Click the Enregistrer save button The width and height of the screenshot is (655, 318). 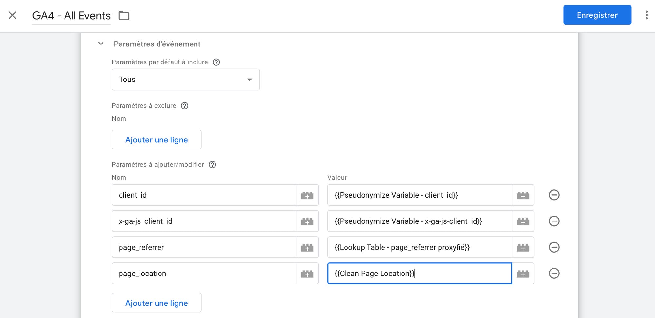pyautogui.click(x=597, y=15)
